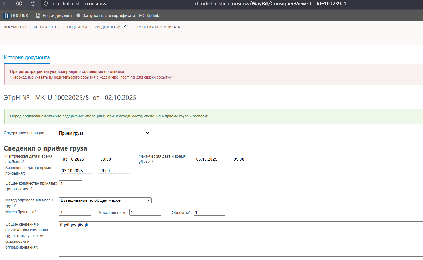Screen dimensions: 423x260
Task: Open the ДОКУМЕНТЫ menu
Action: [x=15, y=27]
